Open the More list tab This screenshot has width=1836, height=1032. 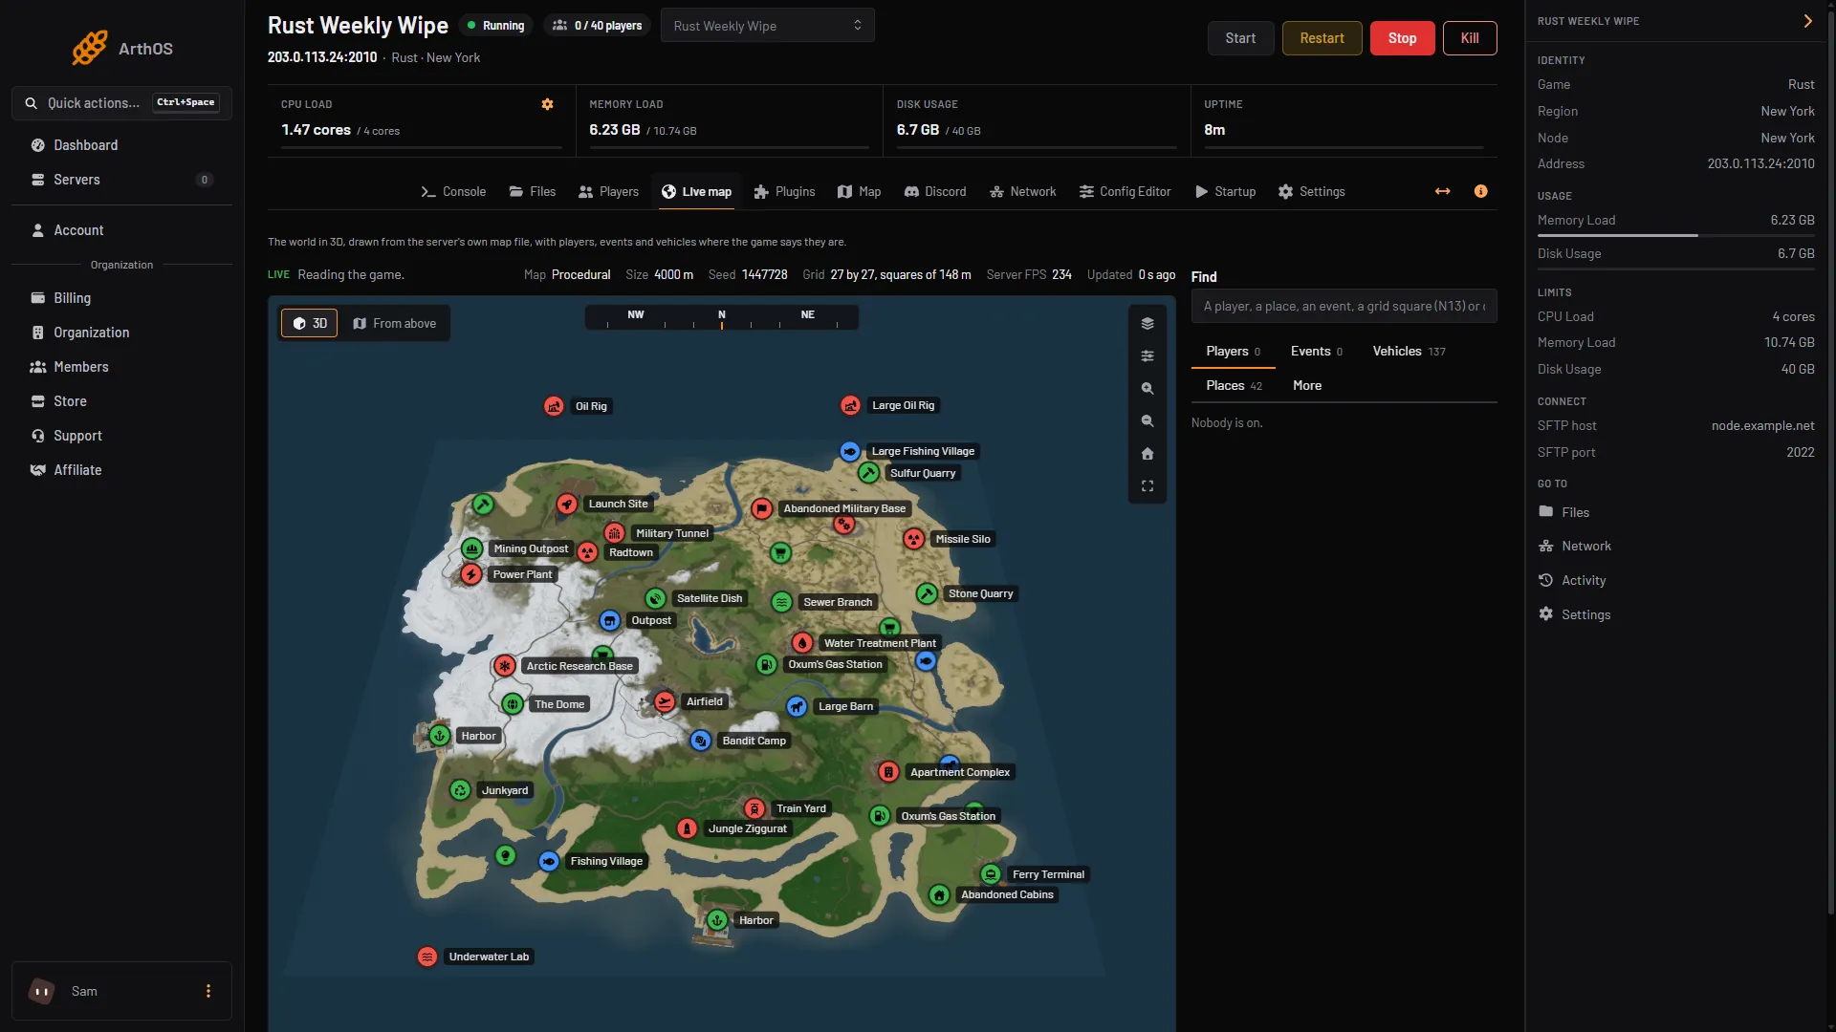[1307, 385]
